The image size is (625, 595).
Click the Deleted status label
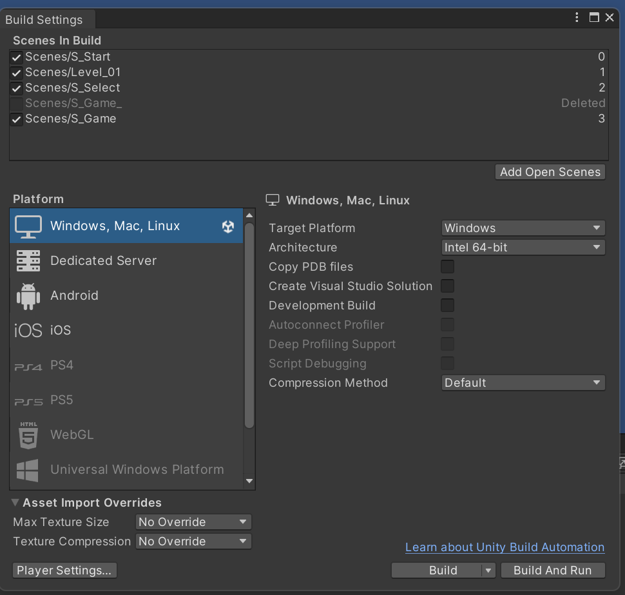tap(583, 103)
